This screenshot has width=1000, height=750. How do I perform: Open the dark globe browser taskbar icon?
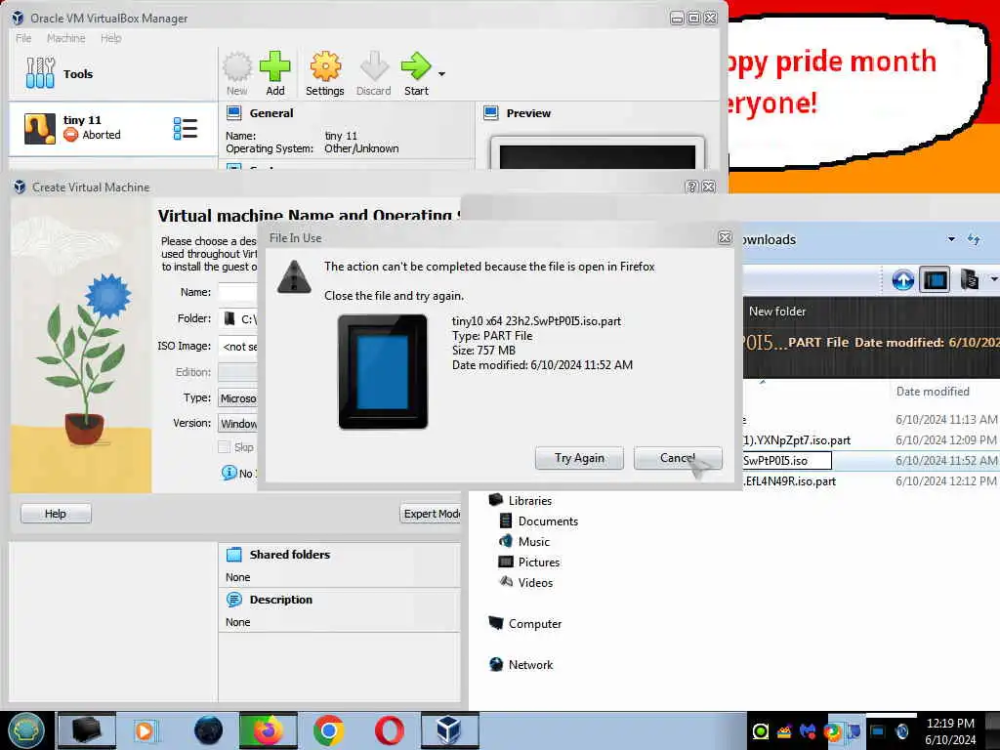[208, 730]
